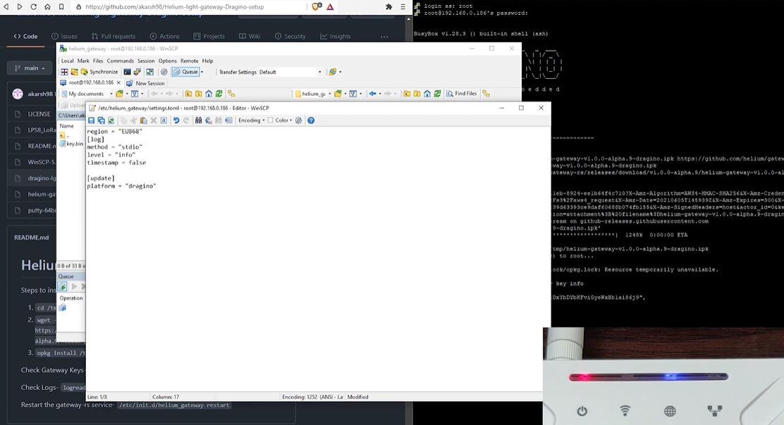The width and height of the screenshot is (784, 425).
Task: Open Find binoculars icon in editor
Action: [x=199, y=121]
